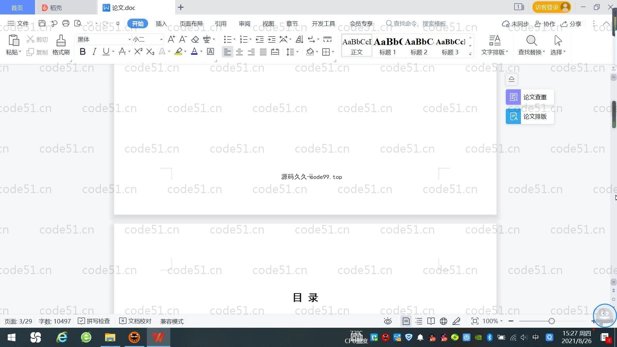
Task: Apply the font color swatch
Action: (194, 51)
